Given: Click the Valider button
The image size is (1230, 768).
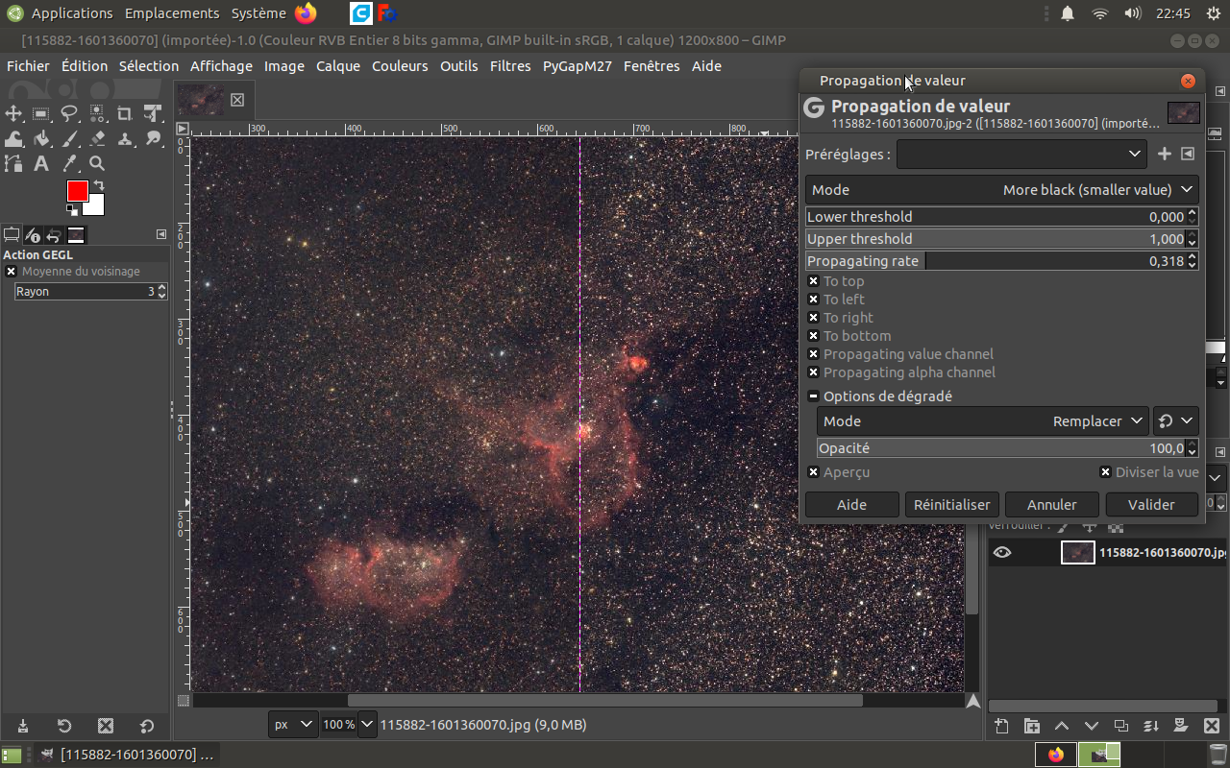Looking at the screenshot, I should tap(1151, 504).
